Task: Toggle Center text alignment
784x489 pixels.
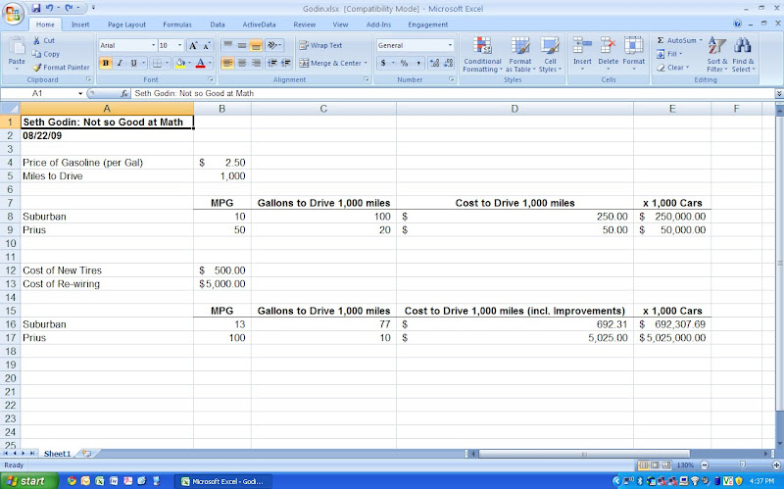Action: pyautogui.click(x=241, y=63)
